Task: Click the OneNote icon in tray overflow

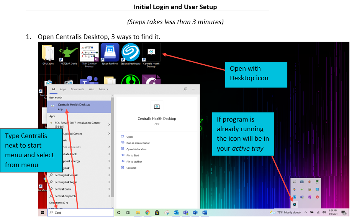Action: [310, 197]
